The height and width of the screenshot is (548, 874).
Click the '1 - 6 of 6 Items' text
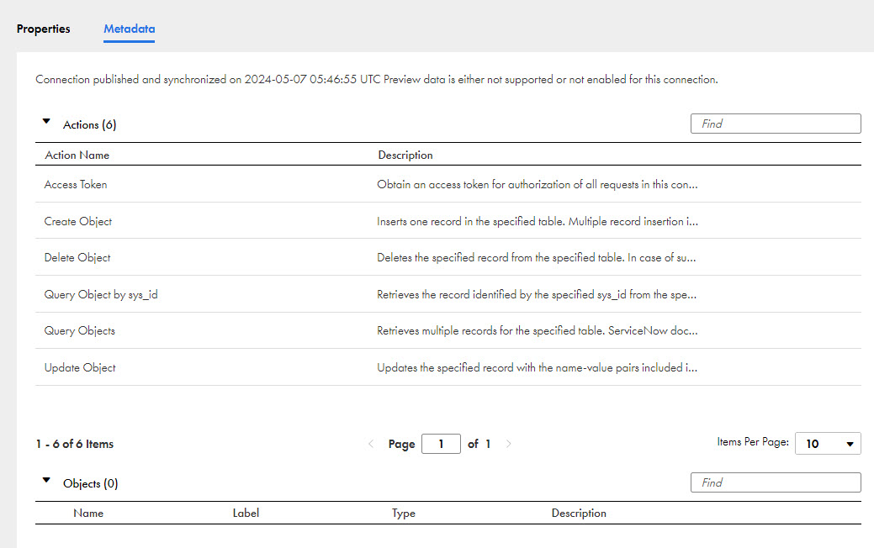click(75, 444)
